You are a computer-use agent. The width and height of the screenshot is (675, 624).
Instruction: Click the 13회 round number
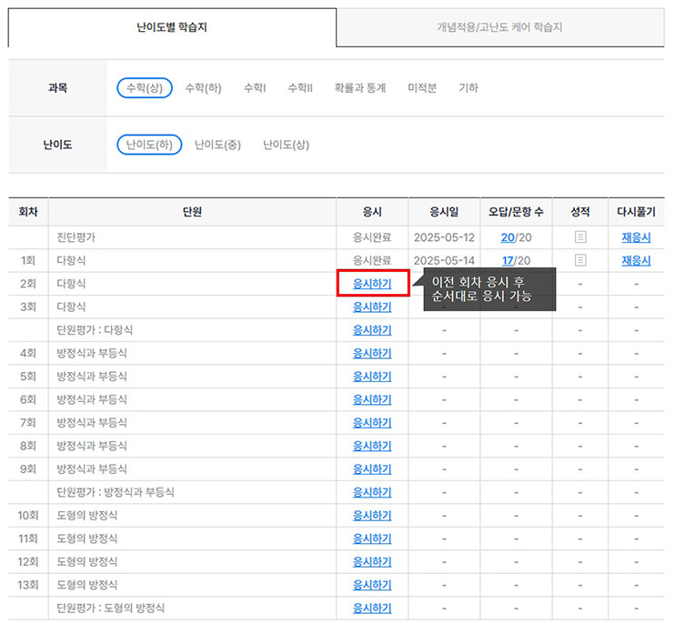point(28,585)
